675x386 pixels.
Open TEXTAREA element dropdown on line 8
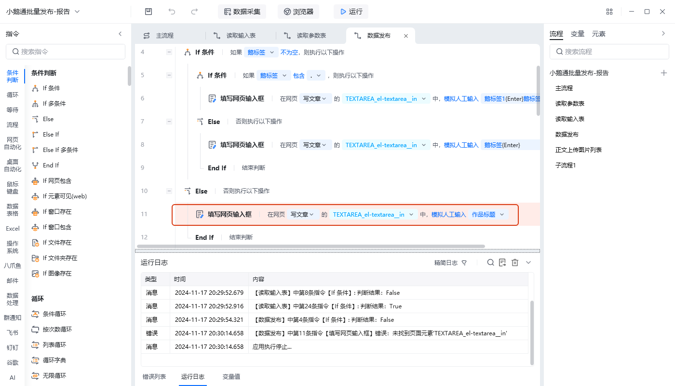(x=386, y=145)
